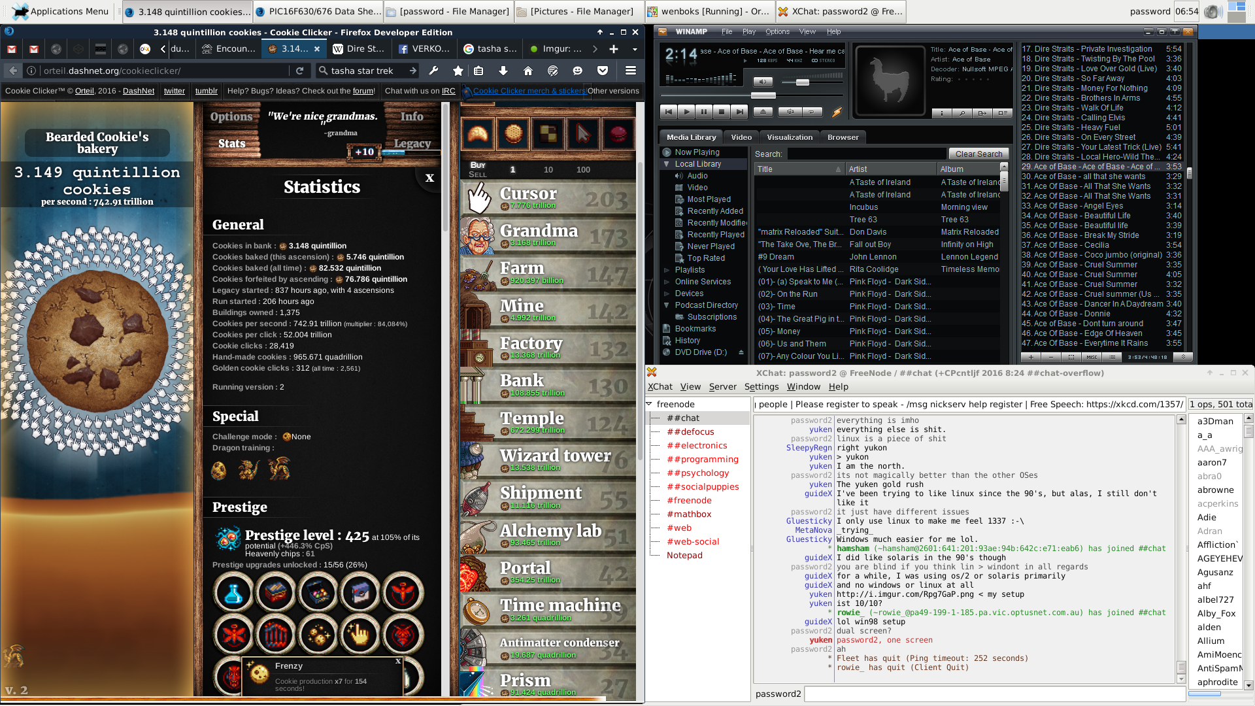
Task: Click Firefox developer tools wrench icon
Action: [433, 71]
